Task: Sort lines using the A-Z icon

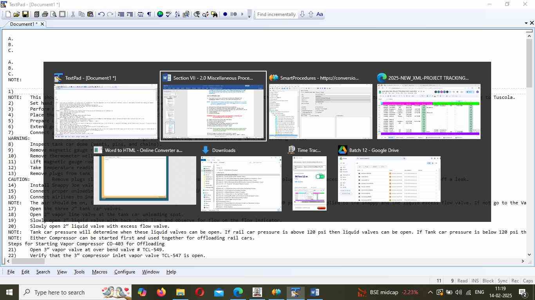Action: (x=177, y=14)
